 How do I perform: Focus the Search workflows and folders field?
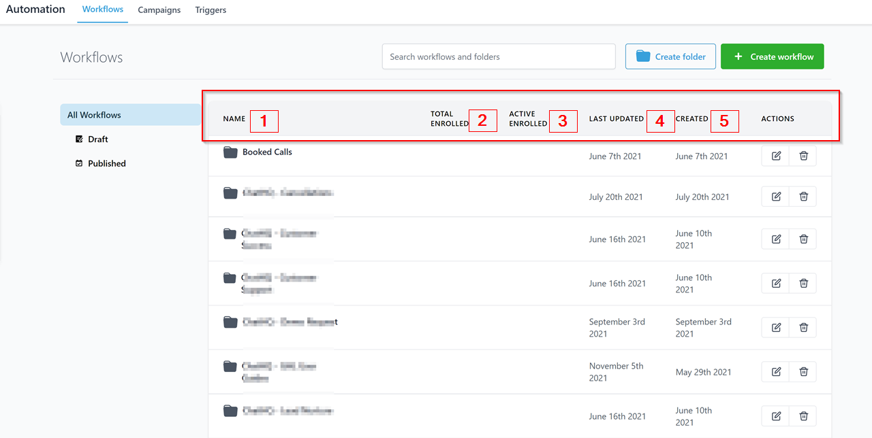498,56
